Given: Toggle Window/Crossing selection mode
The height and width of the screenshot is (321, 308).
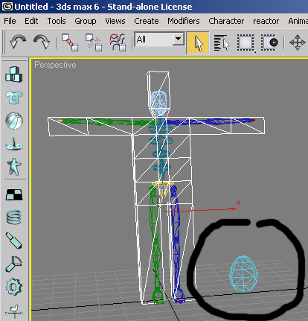Looking at the screenshot, I should [x=269, y=42].
